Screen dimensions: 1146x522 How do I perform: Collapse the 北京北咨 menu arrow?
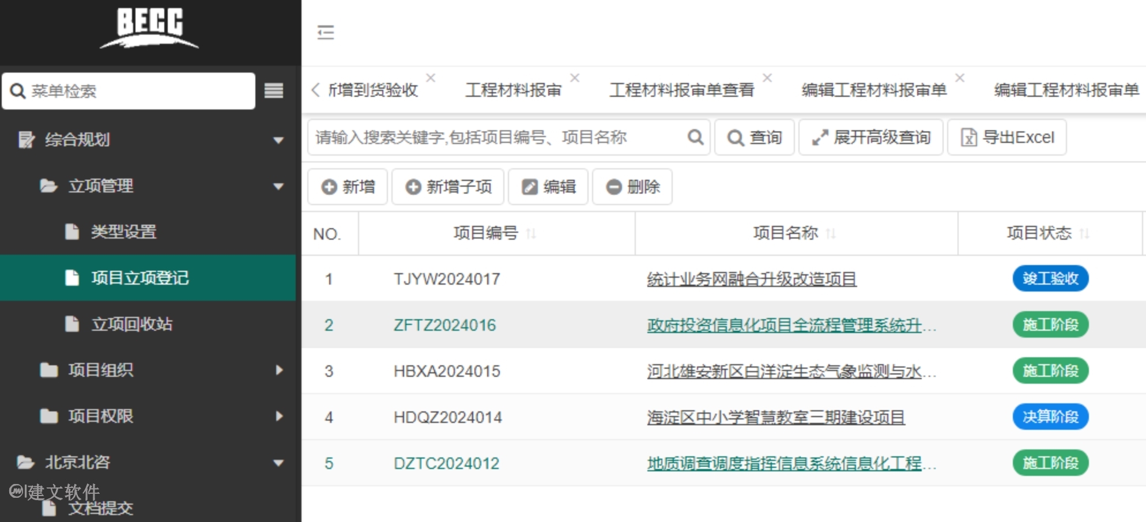pos(278,463)
